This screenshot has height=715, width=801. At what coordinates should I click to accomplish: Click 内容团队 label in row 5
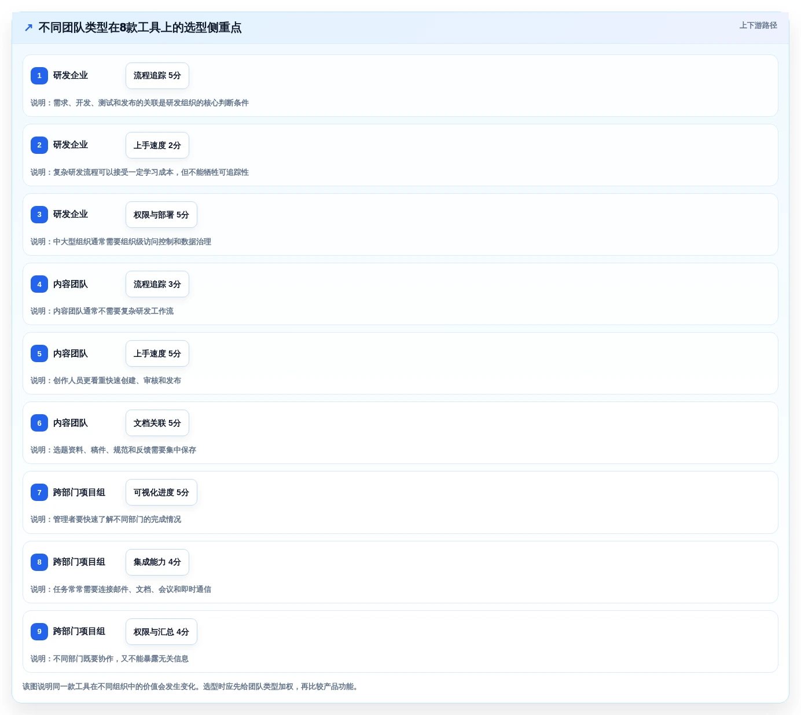point(71,353)
